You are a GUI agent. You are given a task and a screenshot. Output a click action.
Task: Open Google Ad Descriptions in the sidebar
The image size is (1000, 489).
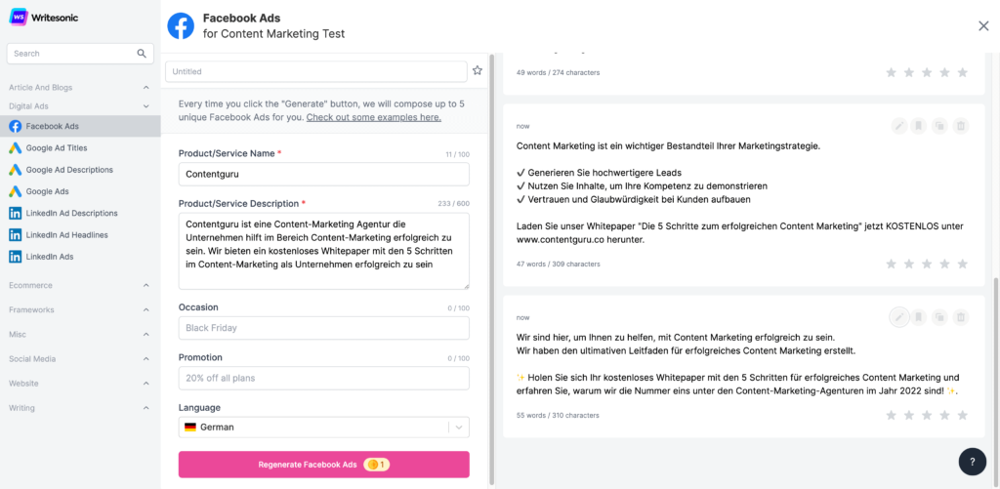(80, 170)
